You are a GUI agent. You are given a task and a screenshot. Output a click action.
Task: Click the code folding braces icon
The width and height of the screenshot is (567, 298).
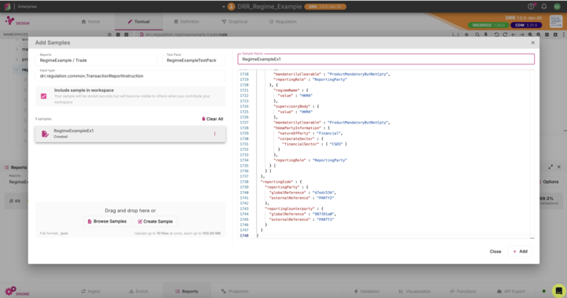coord(456,35)
